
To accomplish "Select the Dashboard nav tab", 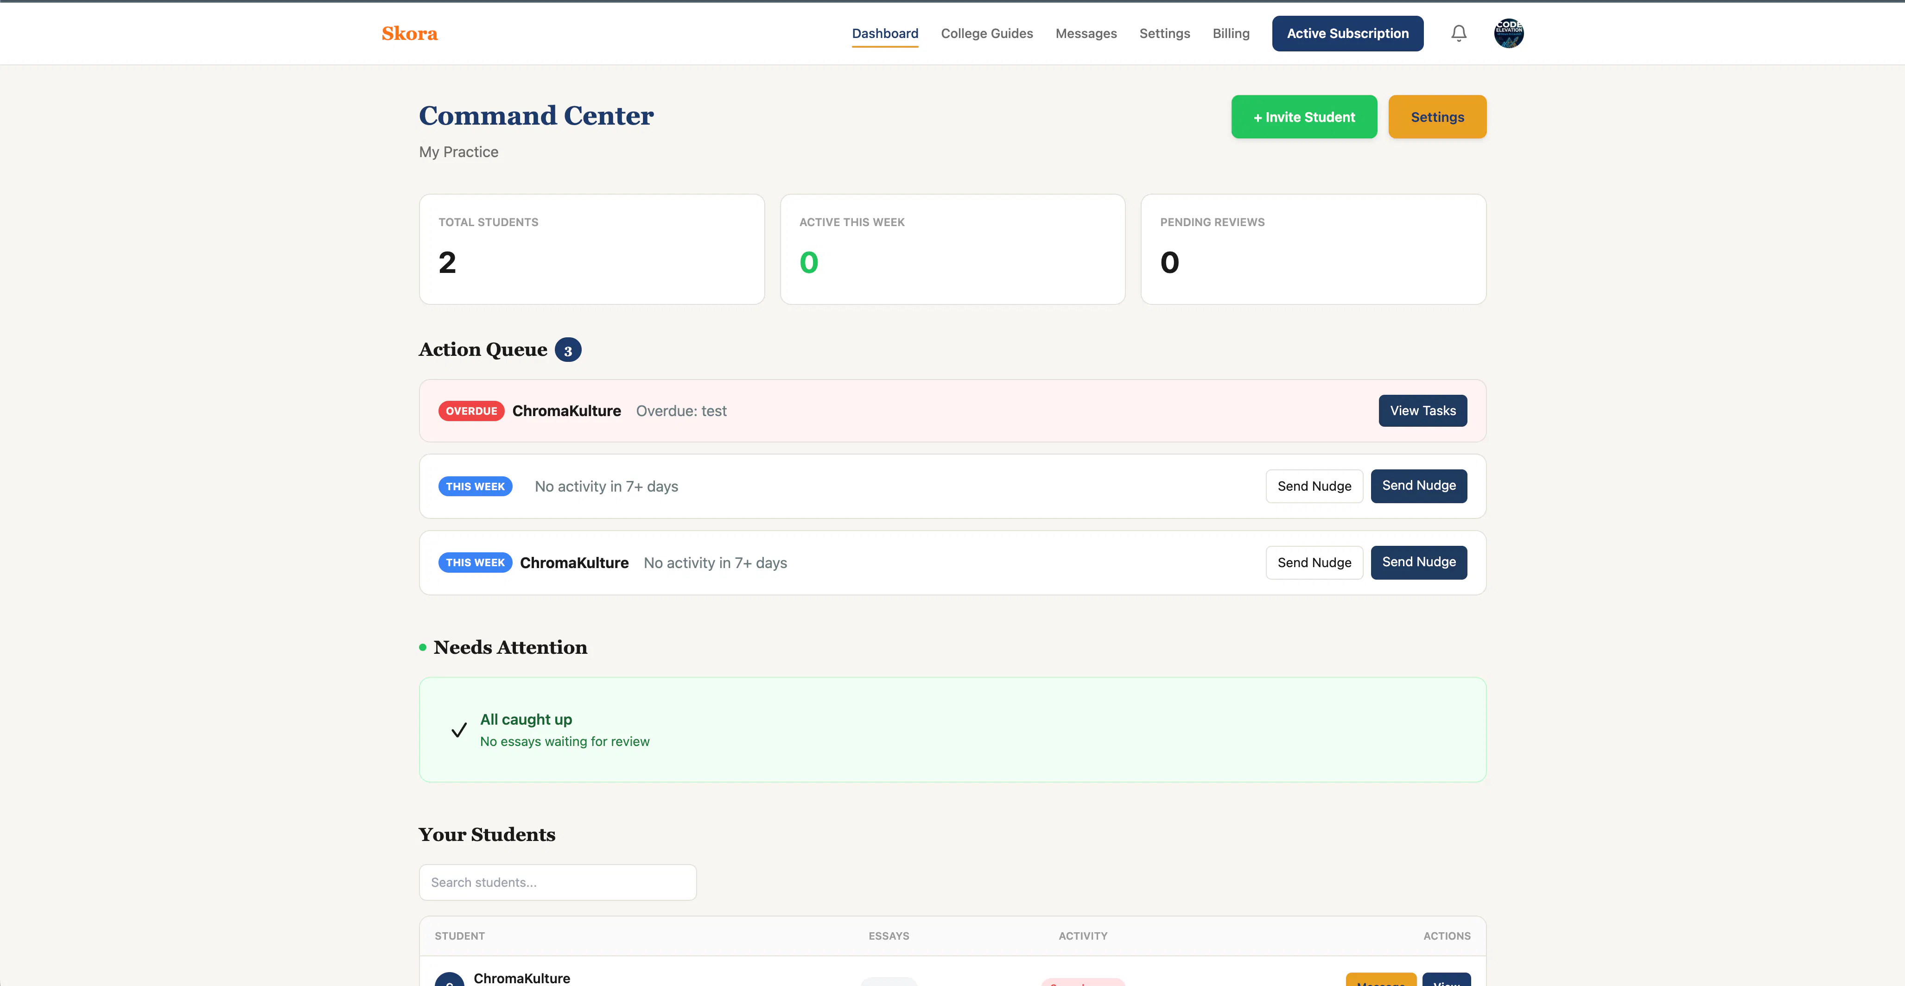I will (x=885, y=33).
